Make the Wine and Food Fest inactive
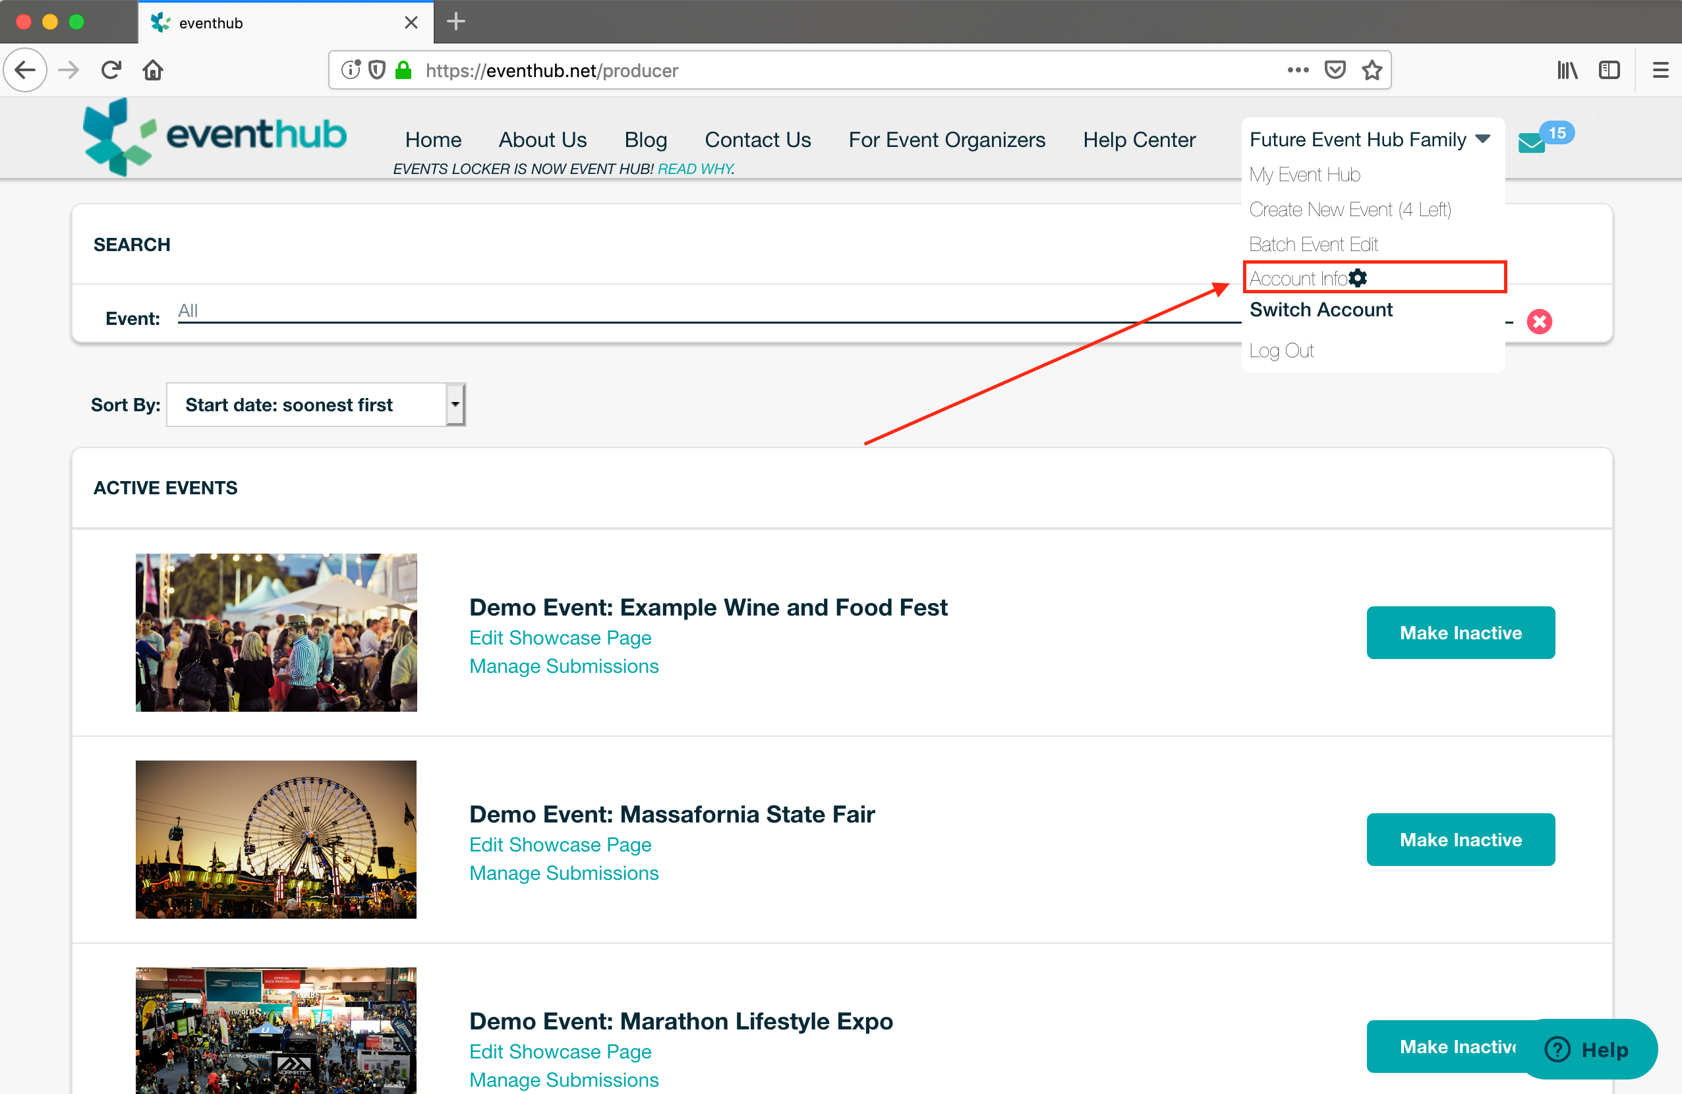Image resolution: width=1682 pixels, height=1094 pixels. (x=1460, y=633)
